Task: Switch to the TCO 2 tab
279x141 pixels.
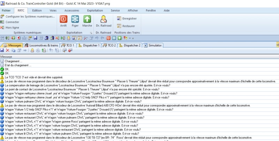Action: click(110, 46)
